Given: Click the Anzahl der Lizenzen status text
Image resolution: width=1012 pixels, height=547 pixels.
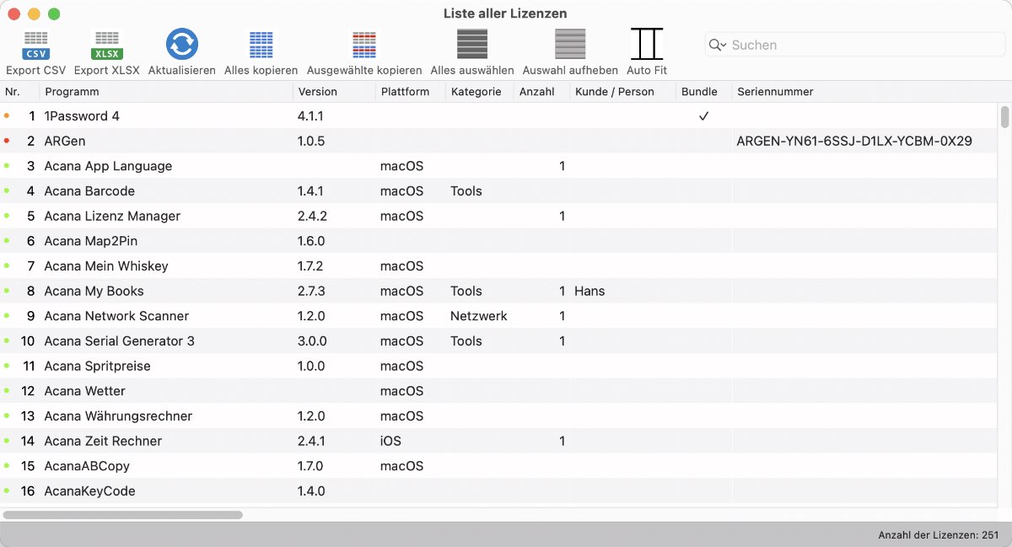Looking at the screenshot, I should coord(939,535).
